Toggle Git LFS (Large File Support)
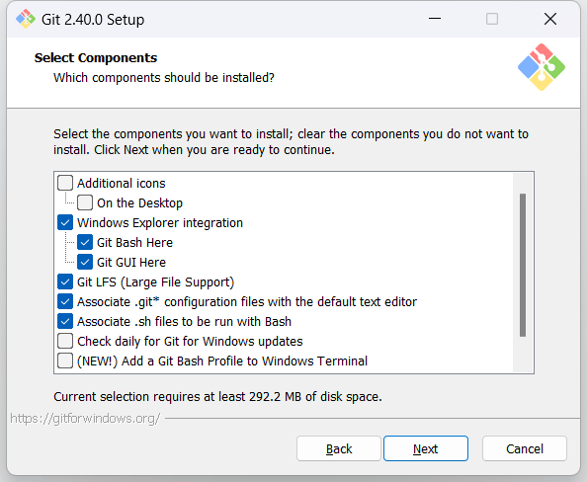This screenshot has width=587, height=482. 65,281
